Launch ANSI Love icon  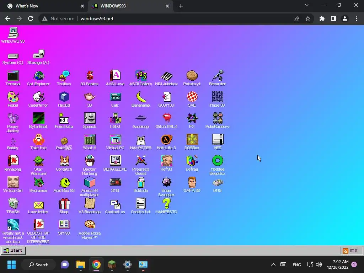point(115,78)
